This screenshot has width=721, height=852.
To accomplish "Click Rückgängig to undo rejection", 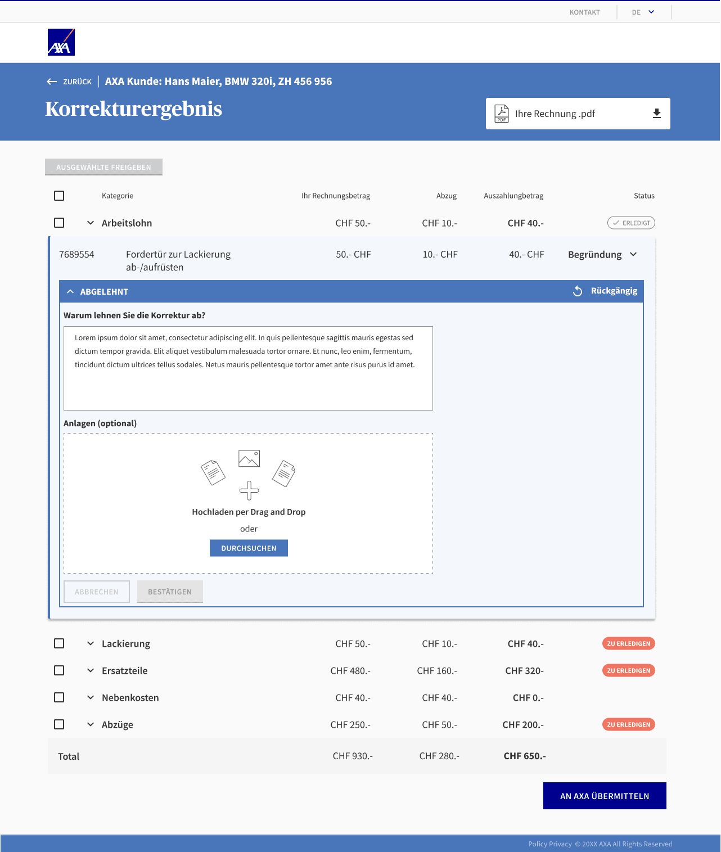I will (614, 291).
